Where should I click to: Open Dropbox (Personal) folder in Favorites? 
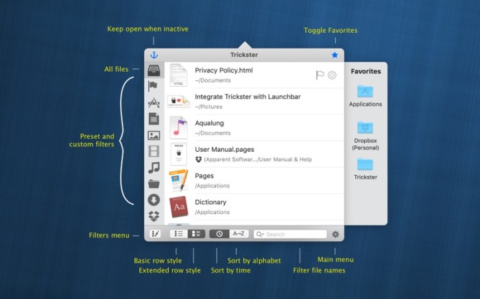coord(365,135)
